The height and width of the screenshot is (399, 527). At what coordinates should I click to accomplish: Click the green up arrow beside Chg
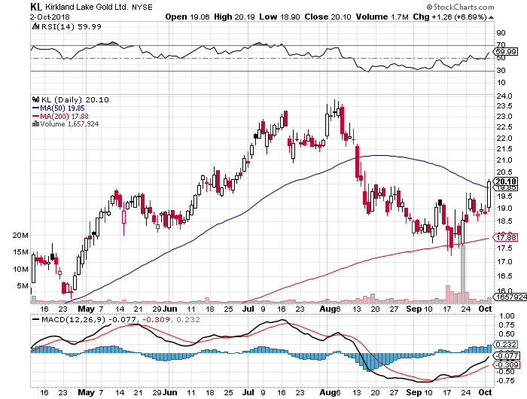[x=492, y=17]
